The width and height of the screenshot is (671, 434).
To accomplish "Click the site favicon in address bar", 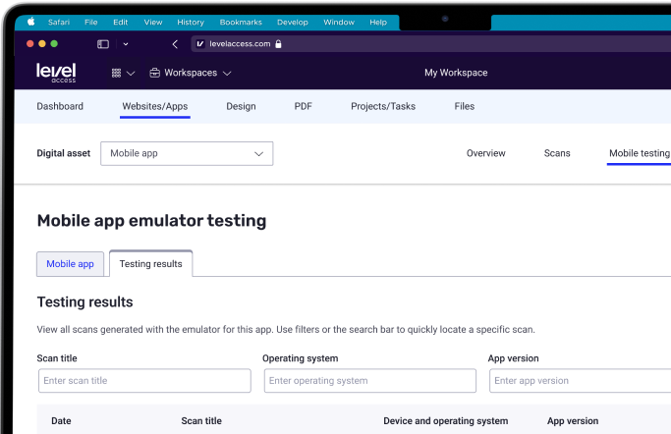I will pos(200,44).
